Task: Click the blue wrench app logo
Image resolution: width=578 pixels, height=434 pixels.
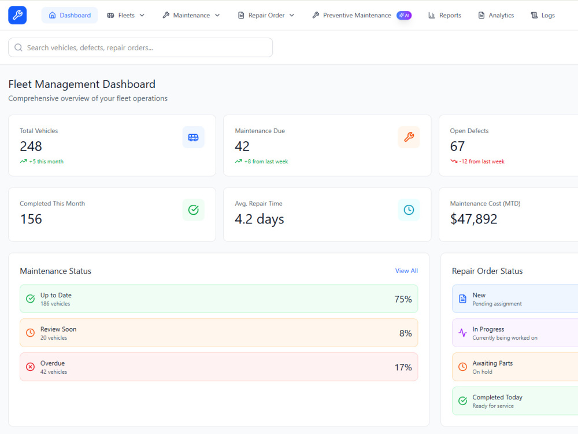Action: [x=17, y=15]
